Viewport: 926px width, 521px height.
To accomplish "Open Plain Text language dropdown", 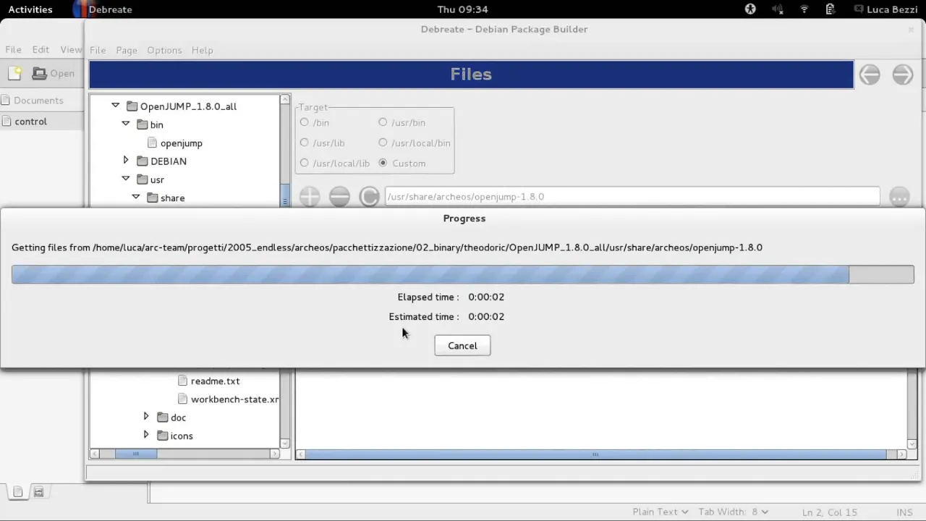I will 660,512.
